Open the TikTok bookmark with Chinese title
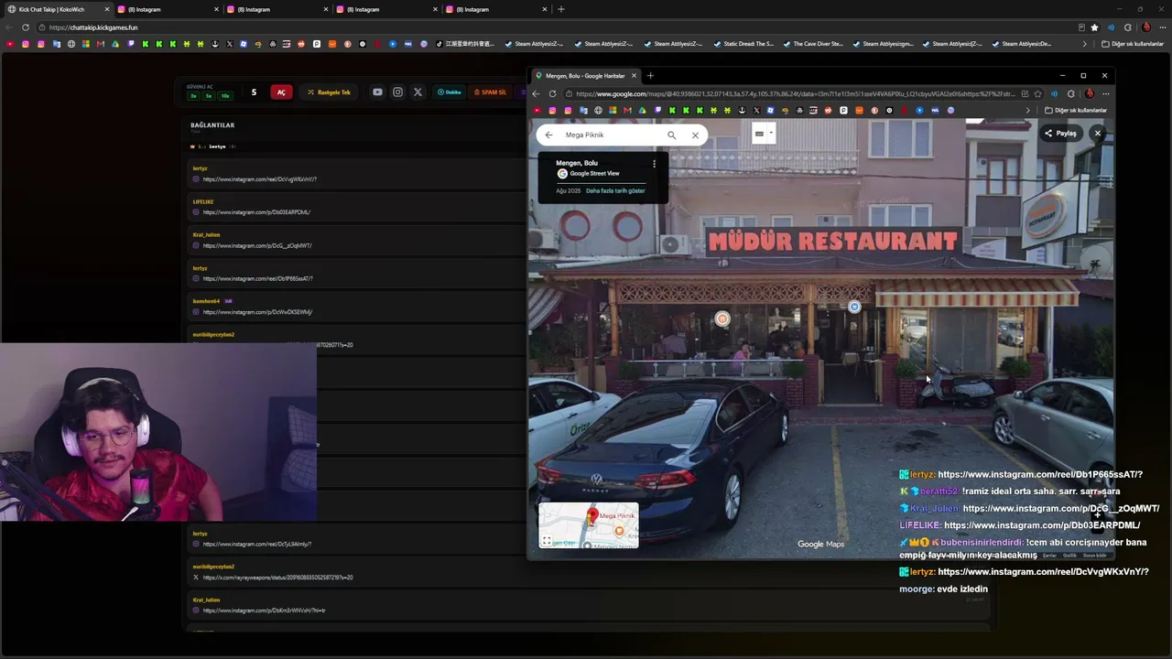 [x=465, y=44]
